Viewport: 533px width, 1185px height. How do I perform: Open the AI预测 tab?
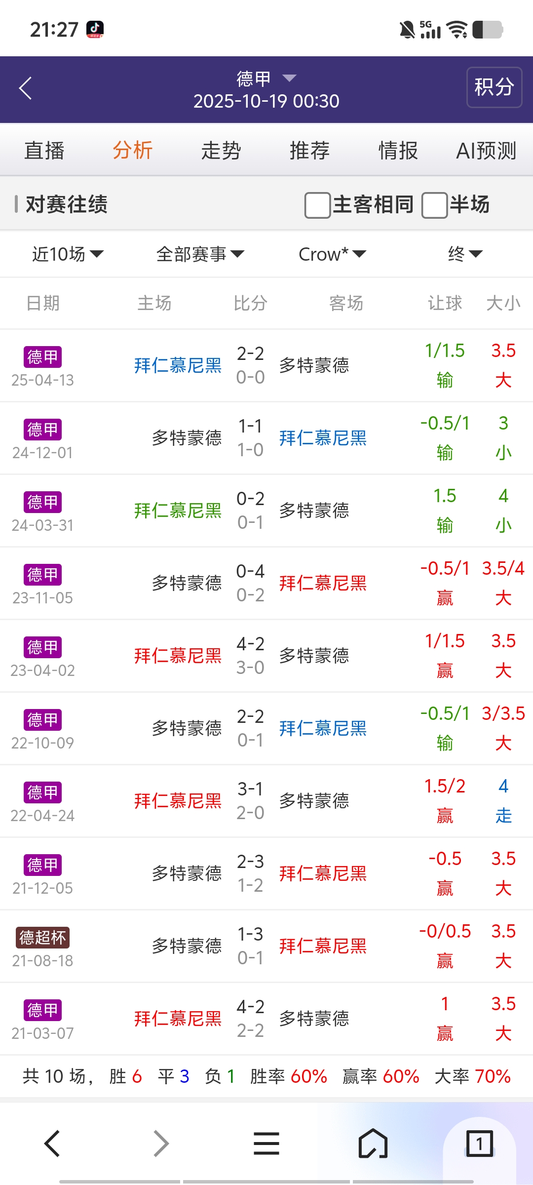486,151
